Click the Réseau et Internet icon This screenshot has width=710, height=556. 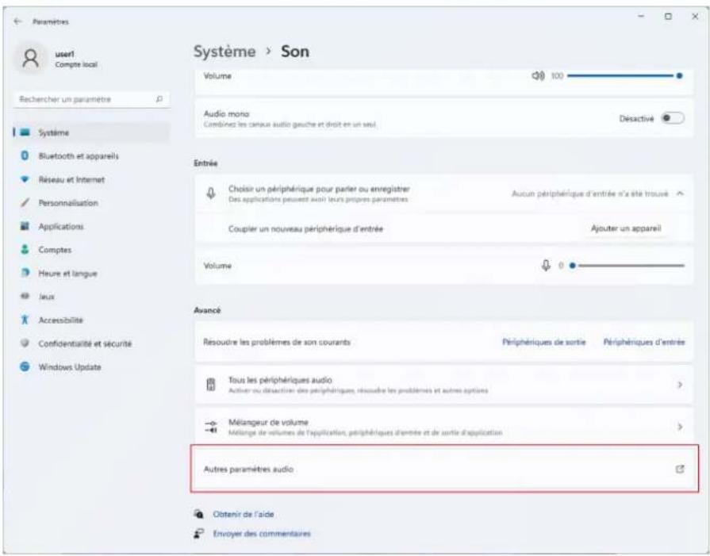[25, 179]
